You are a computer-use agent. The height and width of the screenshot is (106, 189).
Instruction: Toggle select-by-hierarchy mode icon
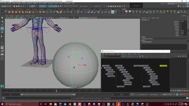click(30, 6)
